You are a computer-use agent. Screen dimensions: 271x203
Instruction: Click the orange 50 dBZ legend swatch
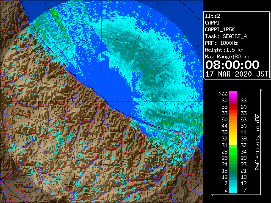pos(233,119)
